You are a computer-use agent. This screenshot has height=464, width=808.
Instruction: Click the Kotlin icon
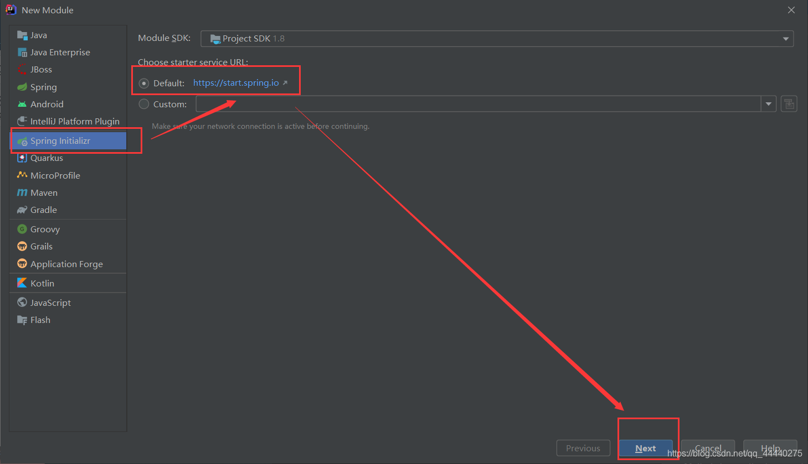coord(22,283)
